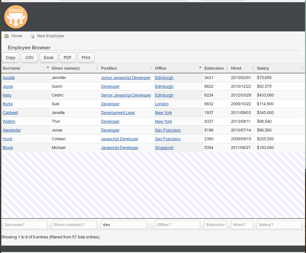The width and height of the screenshot is (306, 253).
Task: Export the table using the CSV button
Action: tap(29, 58)
